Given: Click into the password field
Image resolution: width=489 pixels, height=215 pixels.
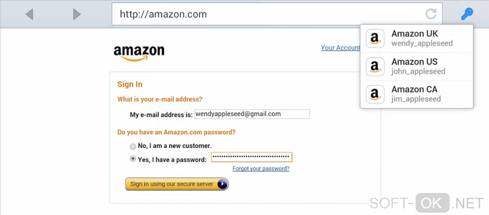Looking at the screenshot, I should pyautogui.click(x=251, y=157).
